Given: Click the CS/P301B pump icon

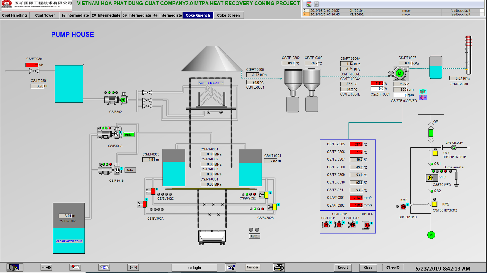Looking at the screenshot, I should (110, 170).
